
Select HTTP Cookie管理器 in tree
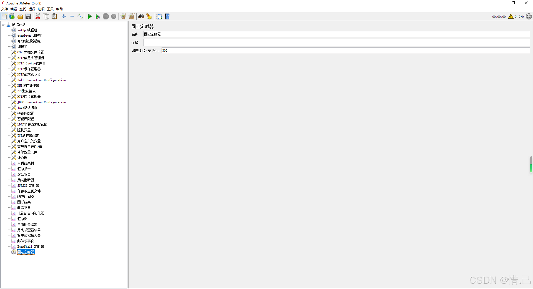(x=31, y=63)
